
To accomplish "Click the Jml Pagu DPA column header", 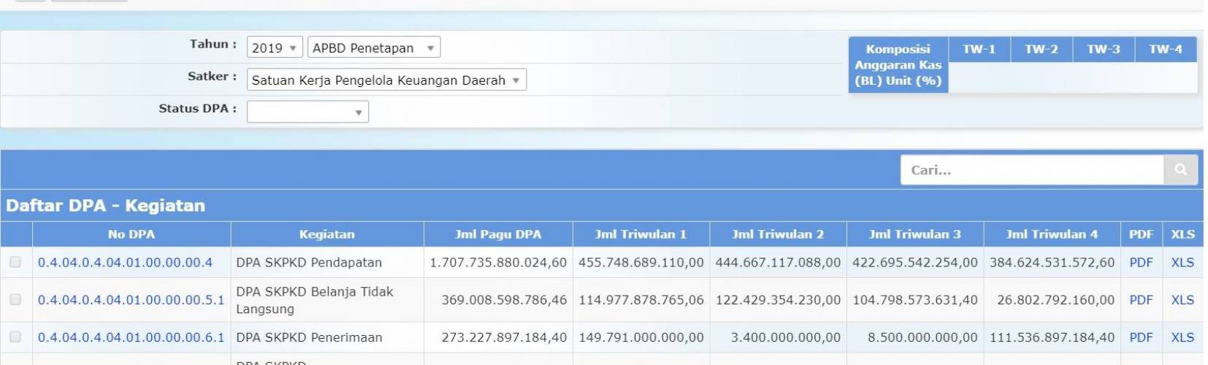I will pos(498,234).
